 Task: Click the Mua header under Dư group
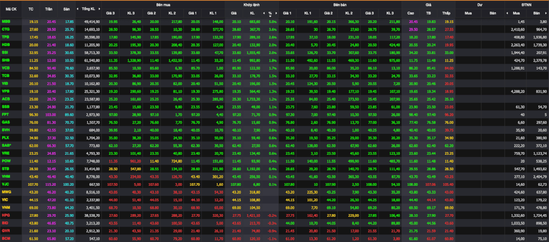(x=468, y=13)
